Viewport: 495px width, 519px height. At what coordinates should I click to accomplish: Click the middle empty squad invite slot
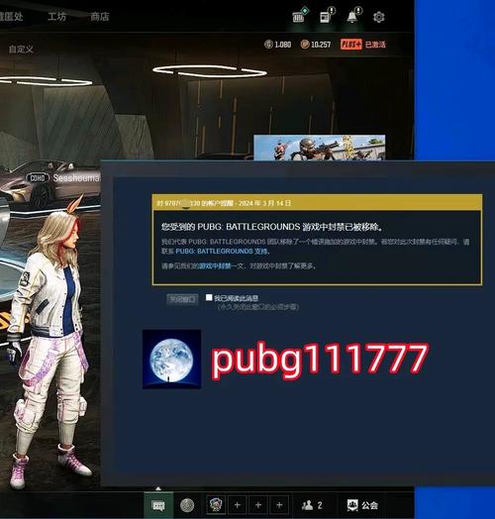[258, 505]
